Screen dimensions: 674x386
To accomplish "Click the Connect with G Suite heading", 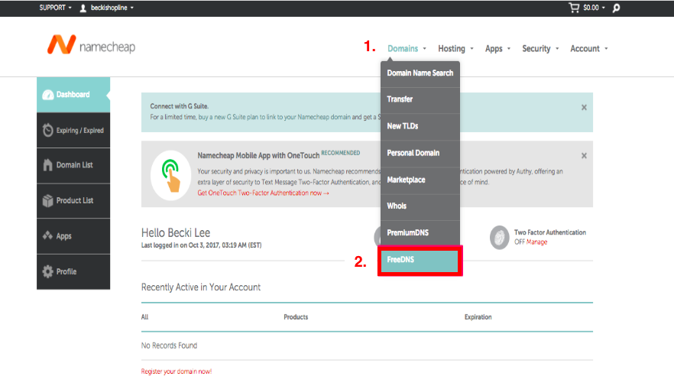I will point(180,106).
